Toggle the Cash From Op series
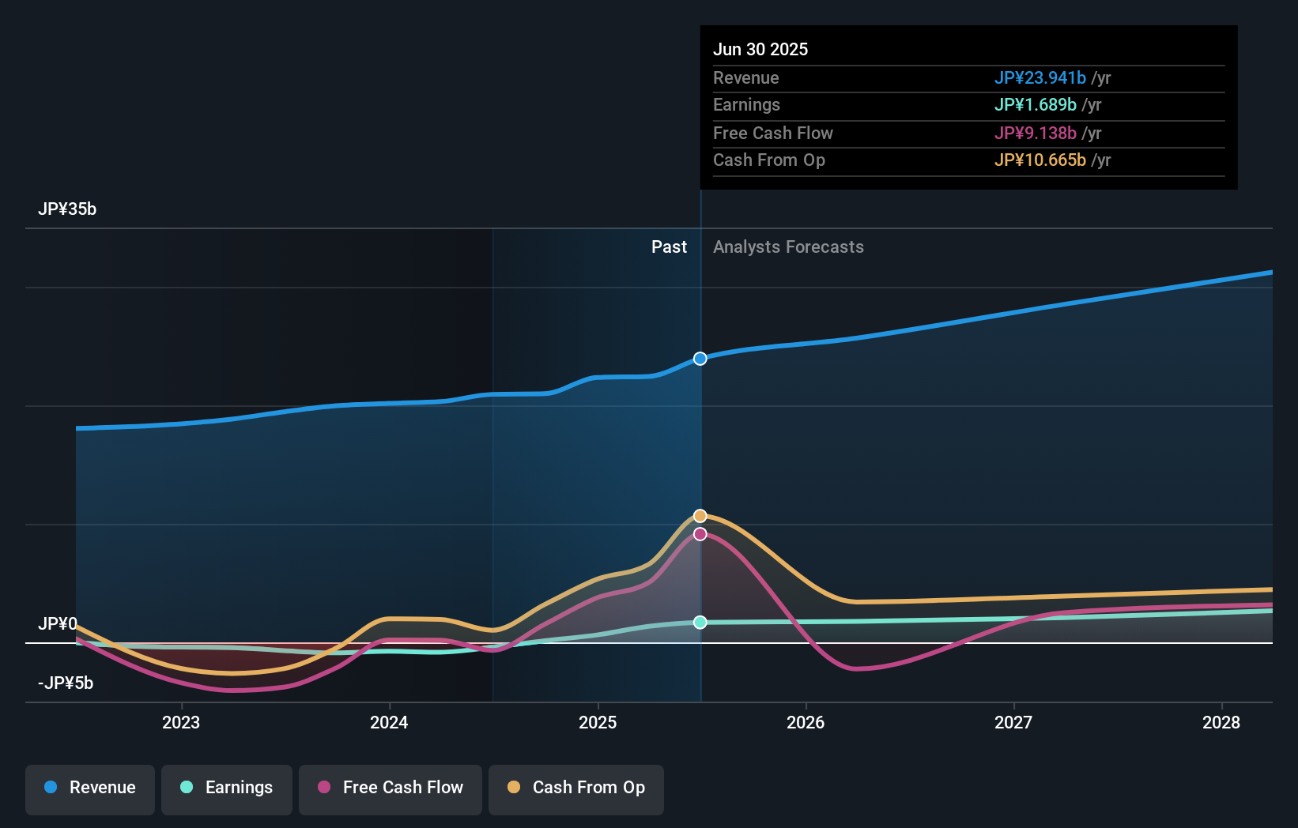The width and height of the screenshot is (1298, 828). (576, 789)
